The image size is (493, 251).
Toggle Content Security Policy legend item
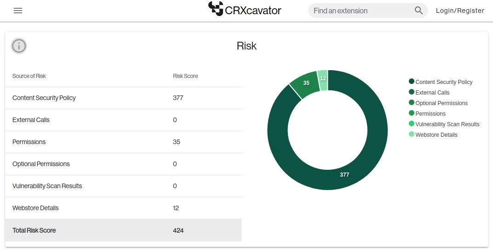click(443, 82)
